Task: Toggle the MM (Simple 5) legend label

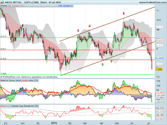Action: (65, 6)
